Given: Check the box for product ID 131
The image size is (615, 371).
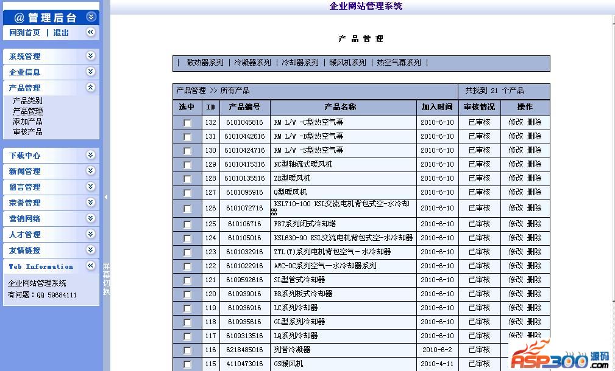Looking at the screenshot, I should click(188, 137).
